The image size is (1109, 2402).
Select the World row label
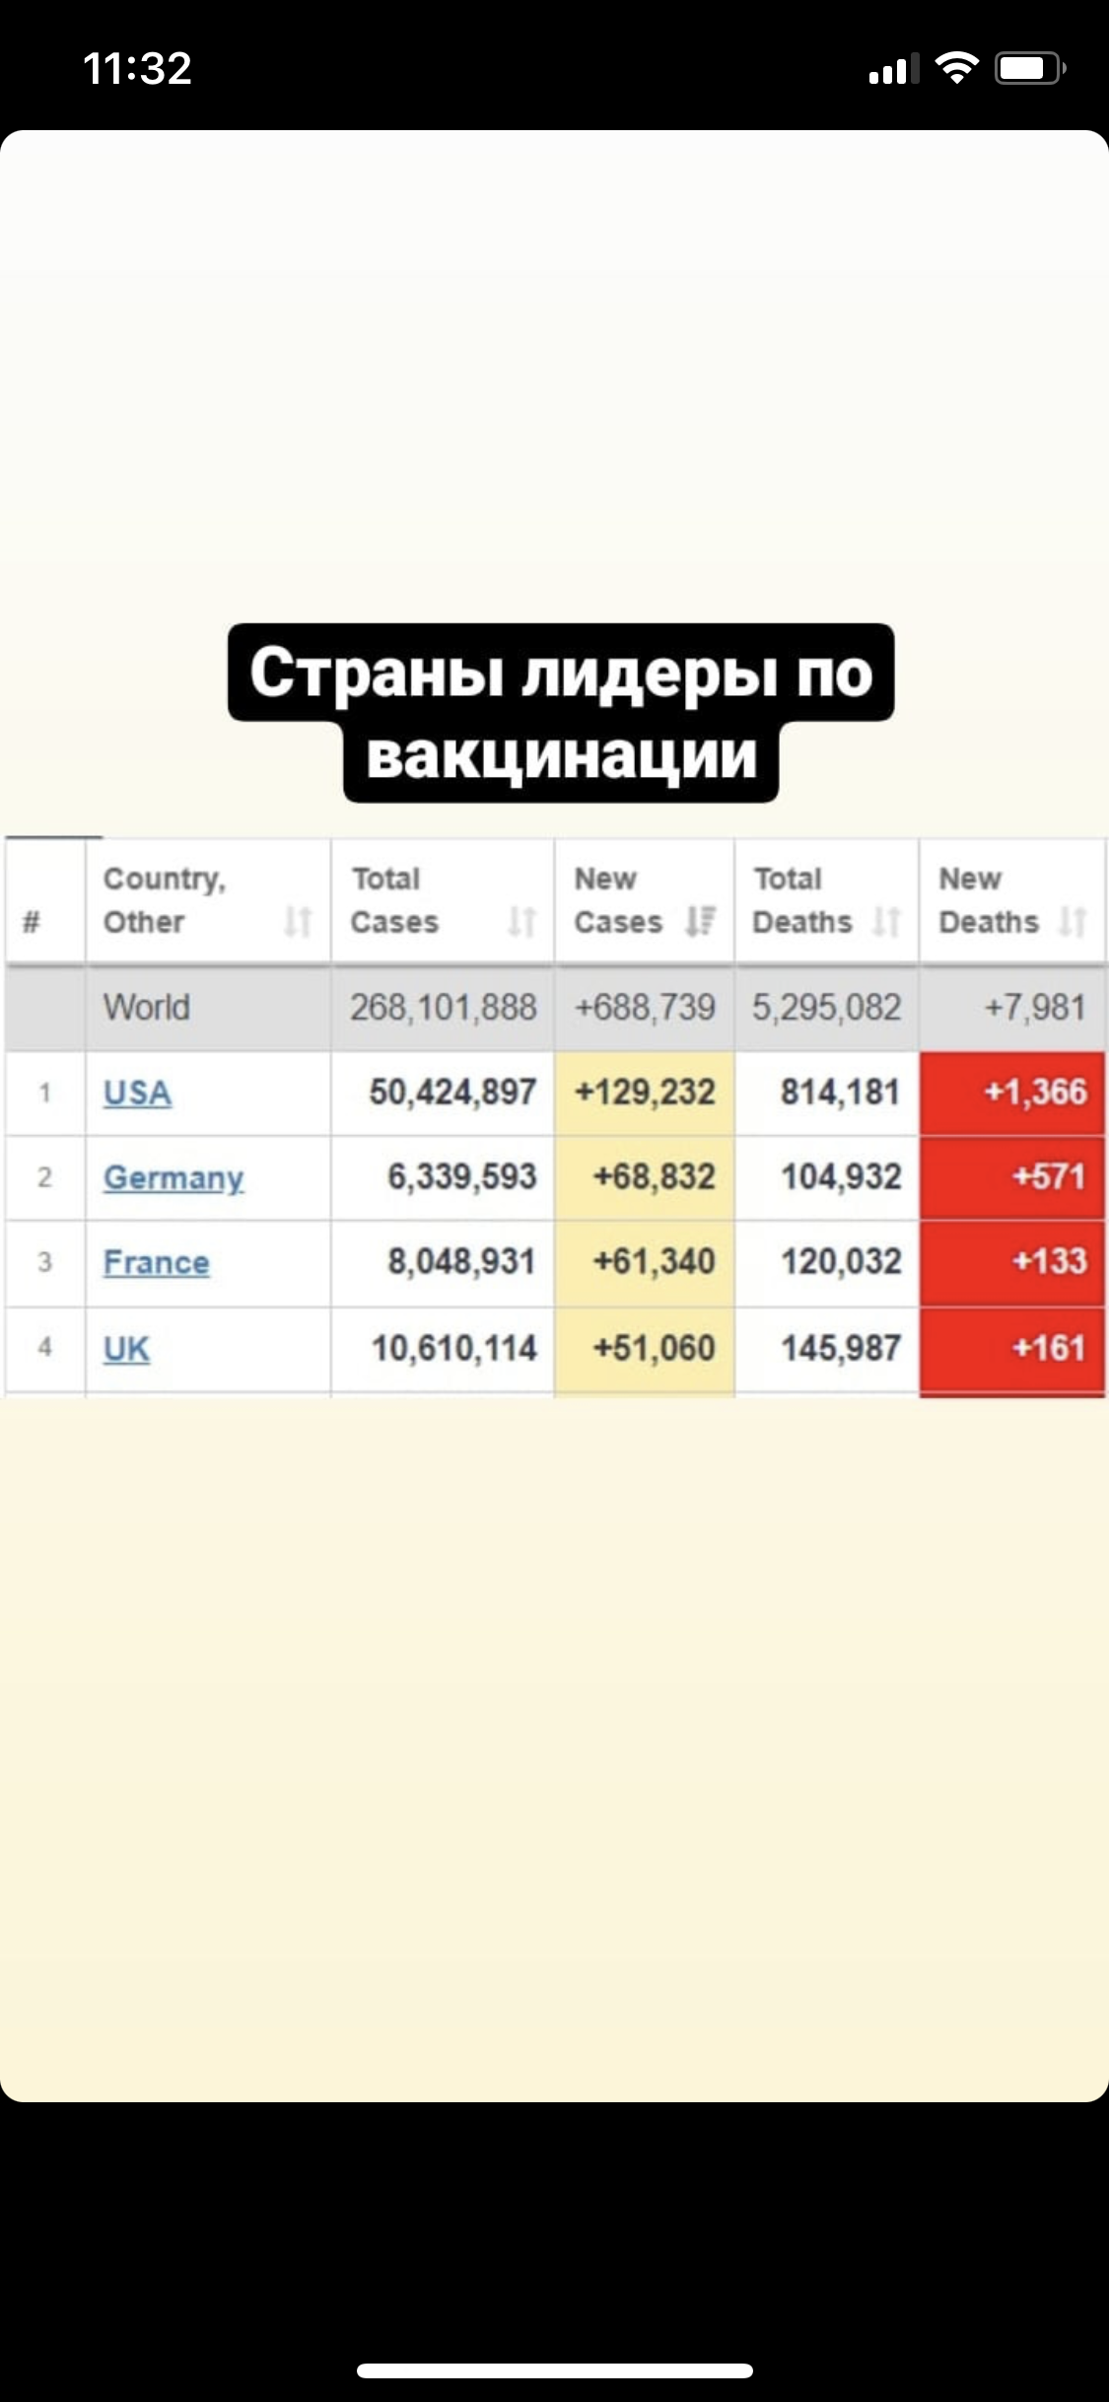coord(147,1008)
